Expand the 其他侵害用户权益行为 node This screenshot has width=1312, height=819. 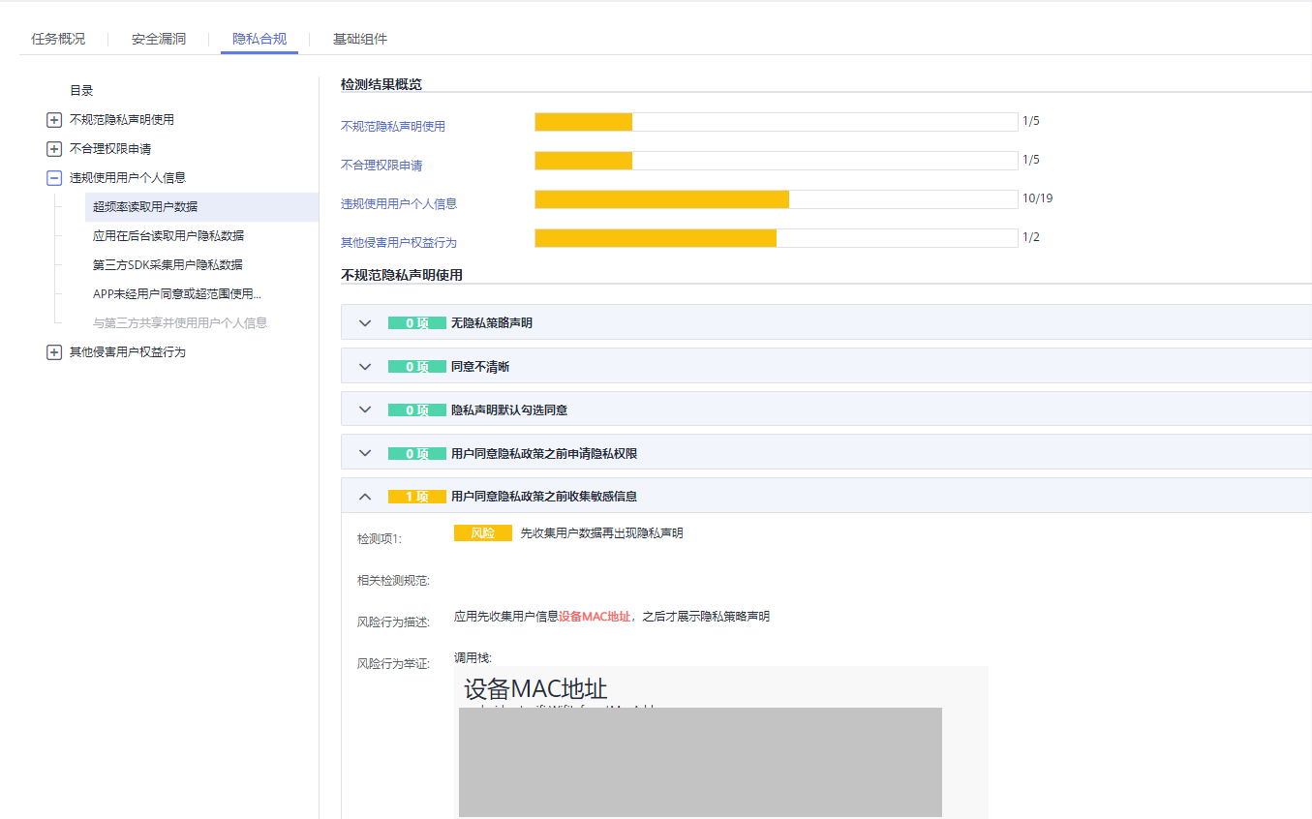[x=53, y=351]
